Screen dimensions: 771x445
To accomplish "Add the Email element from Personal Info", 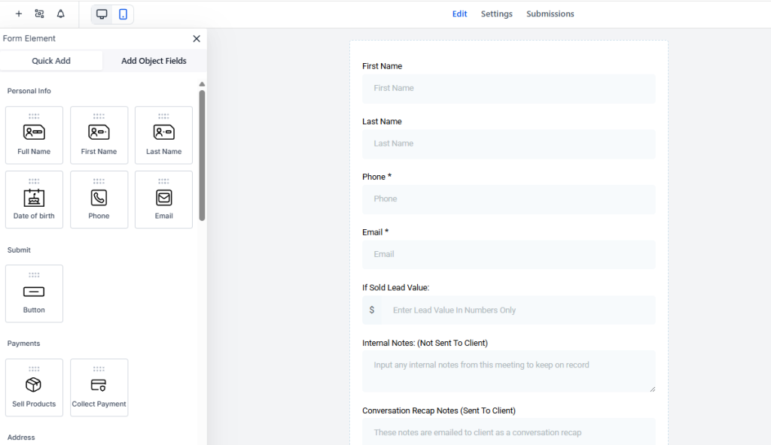I will point(163,199).
